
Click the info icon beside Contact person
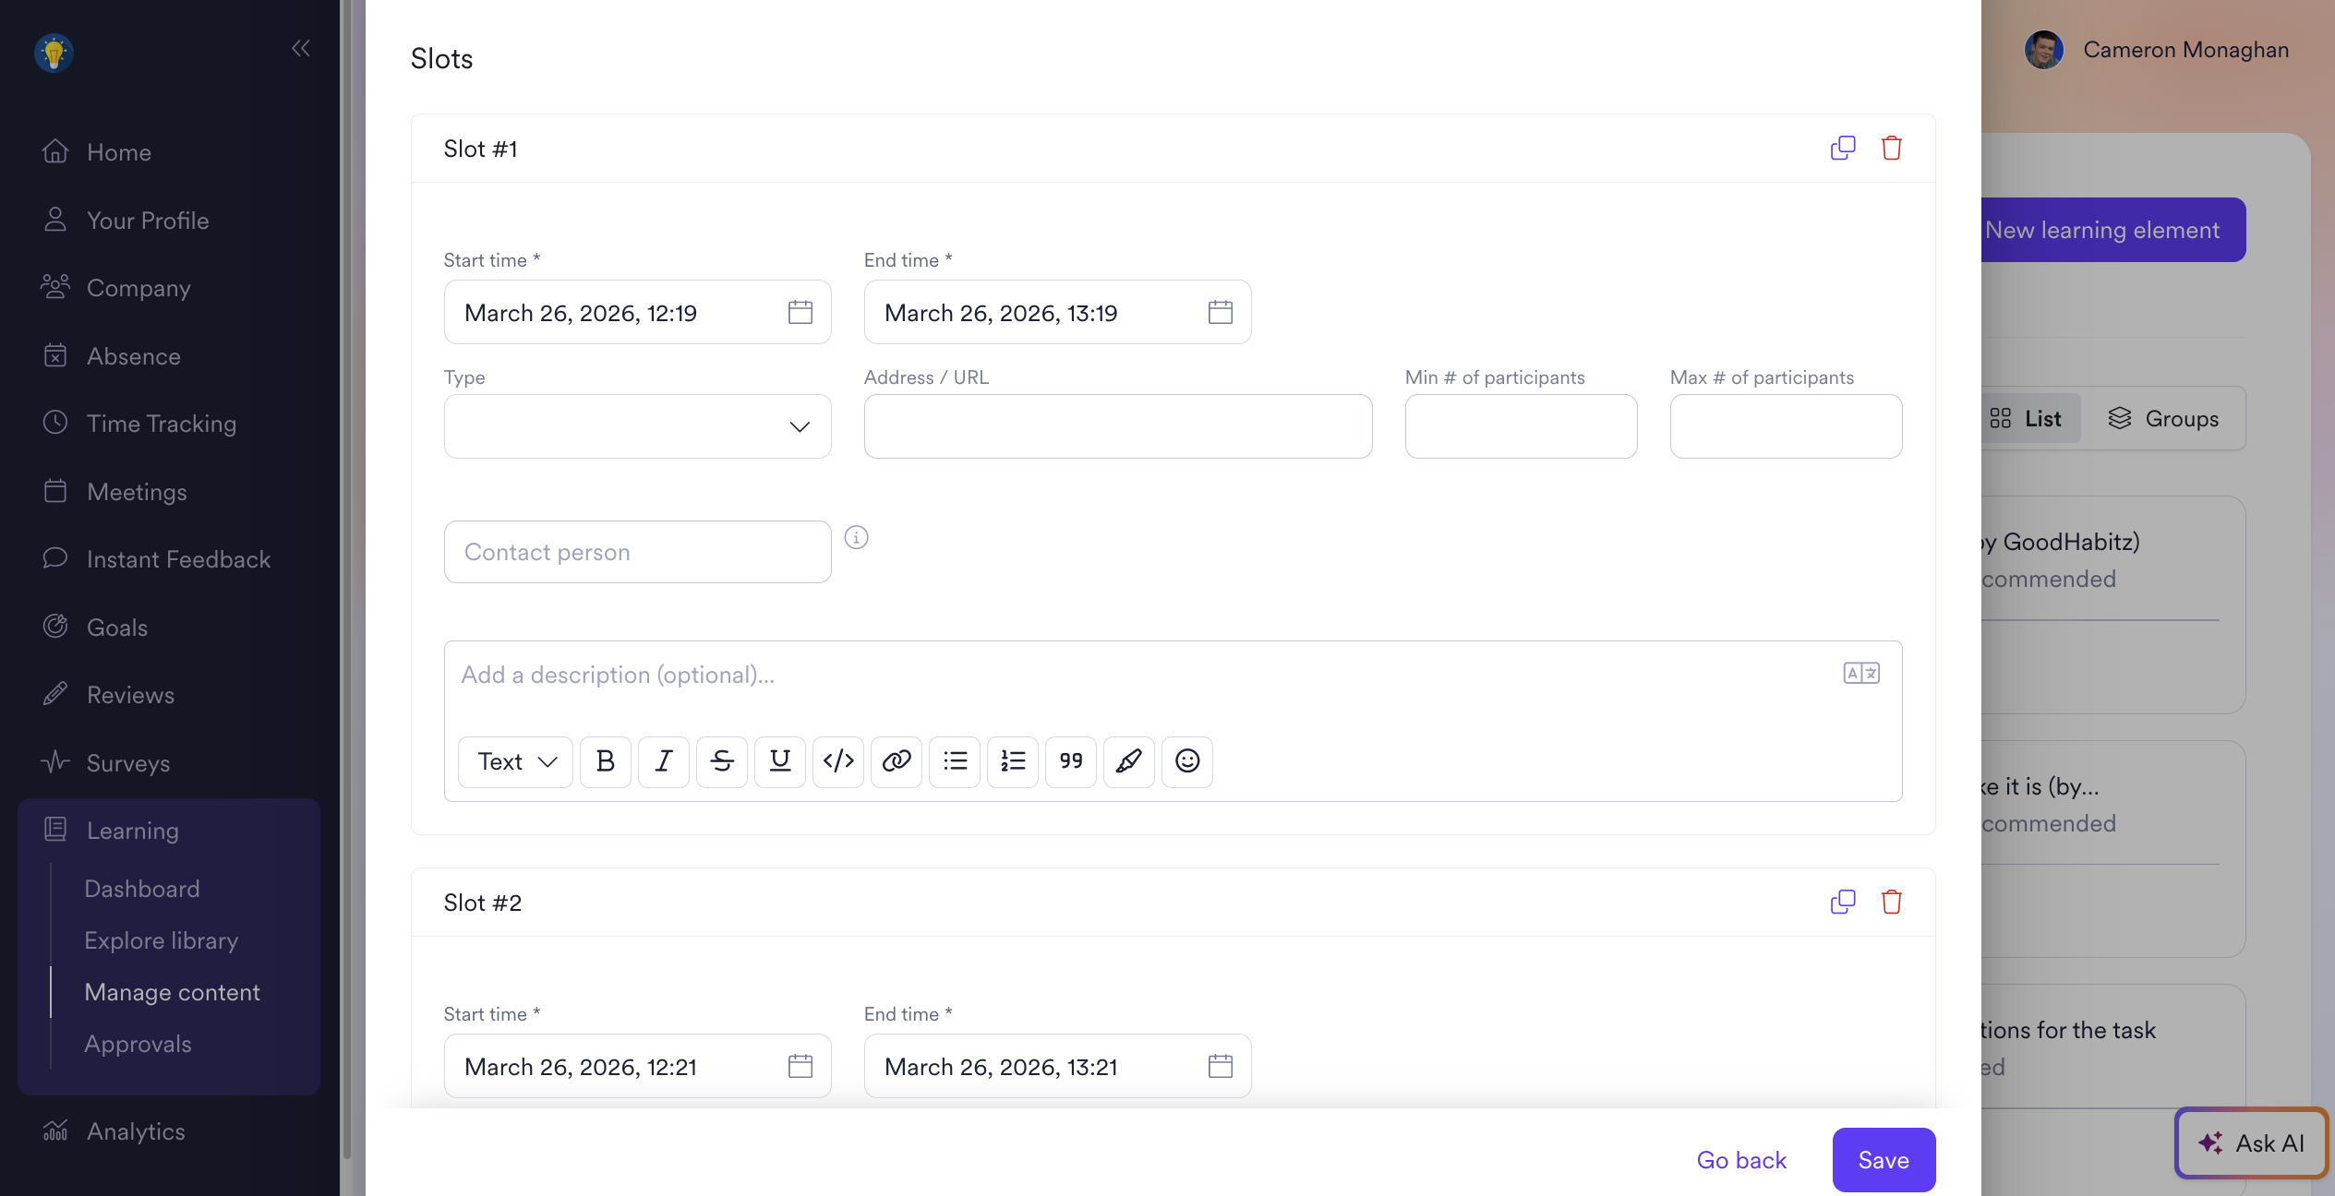pos(856,537)
